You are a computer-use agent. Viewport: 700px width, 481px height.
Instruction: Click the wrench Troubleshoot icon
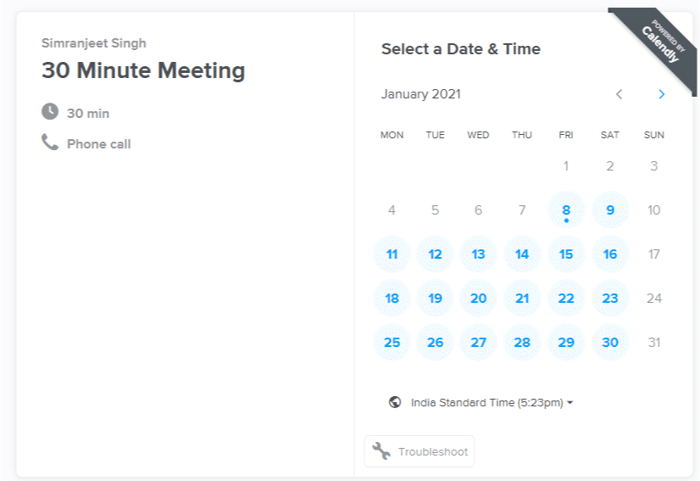[381, 451]
